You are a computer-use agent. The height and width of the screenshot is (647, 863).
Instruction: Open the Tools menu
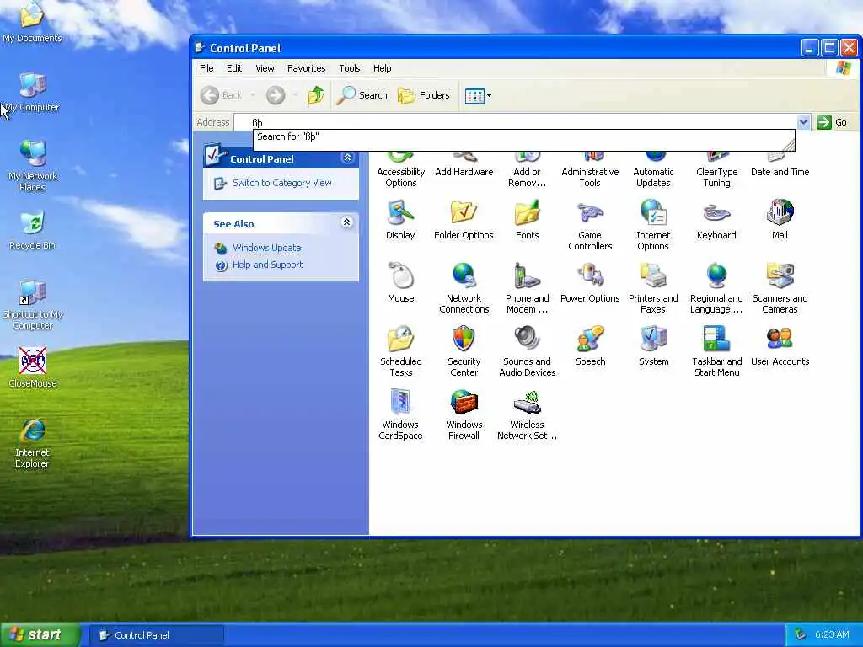(x=350, y=68)
